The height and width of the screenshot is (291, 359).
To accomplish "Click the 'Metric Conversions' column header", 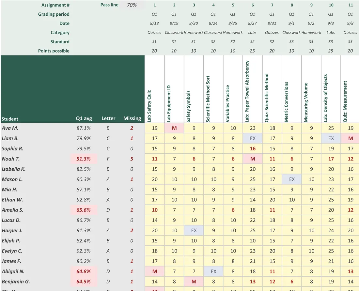I will point(292,89).
